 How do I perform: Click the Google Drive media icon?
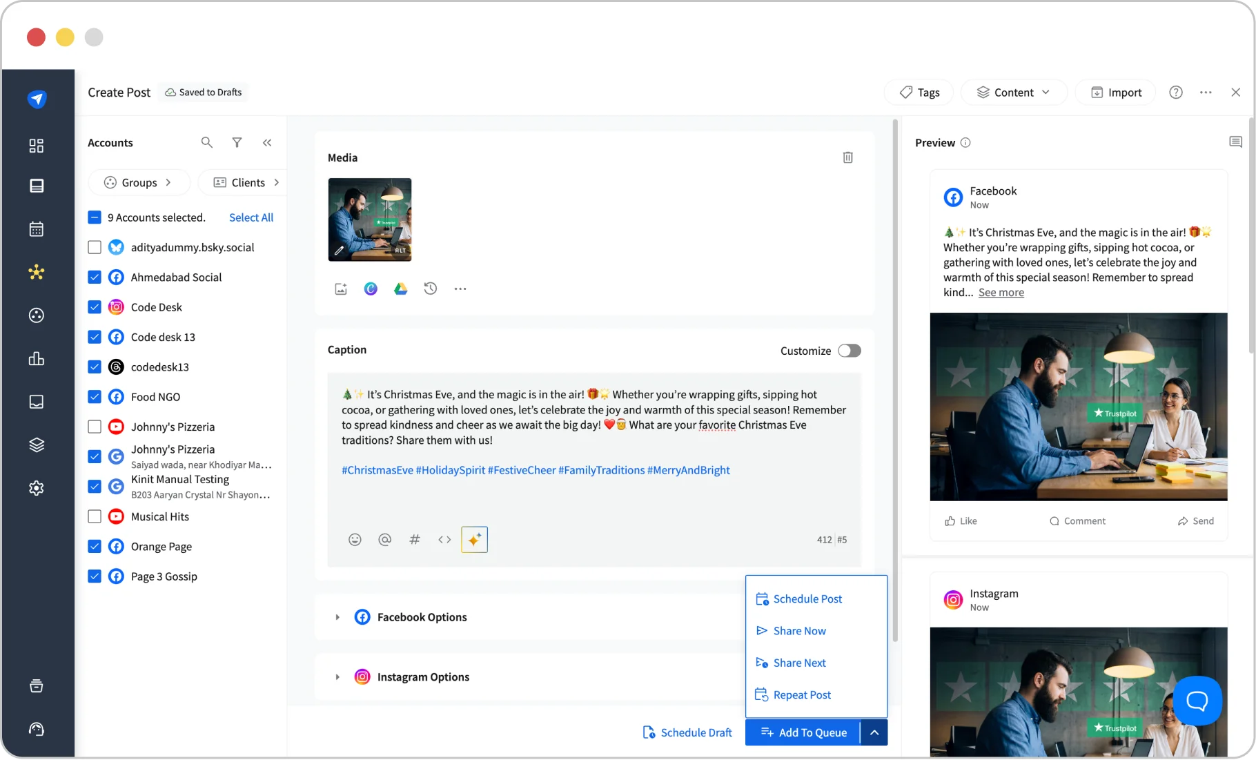[400, 289]
